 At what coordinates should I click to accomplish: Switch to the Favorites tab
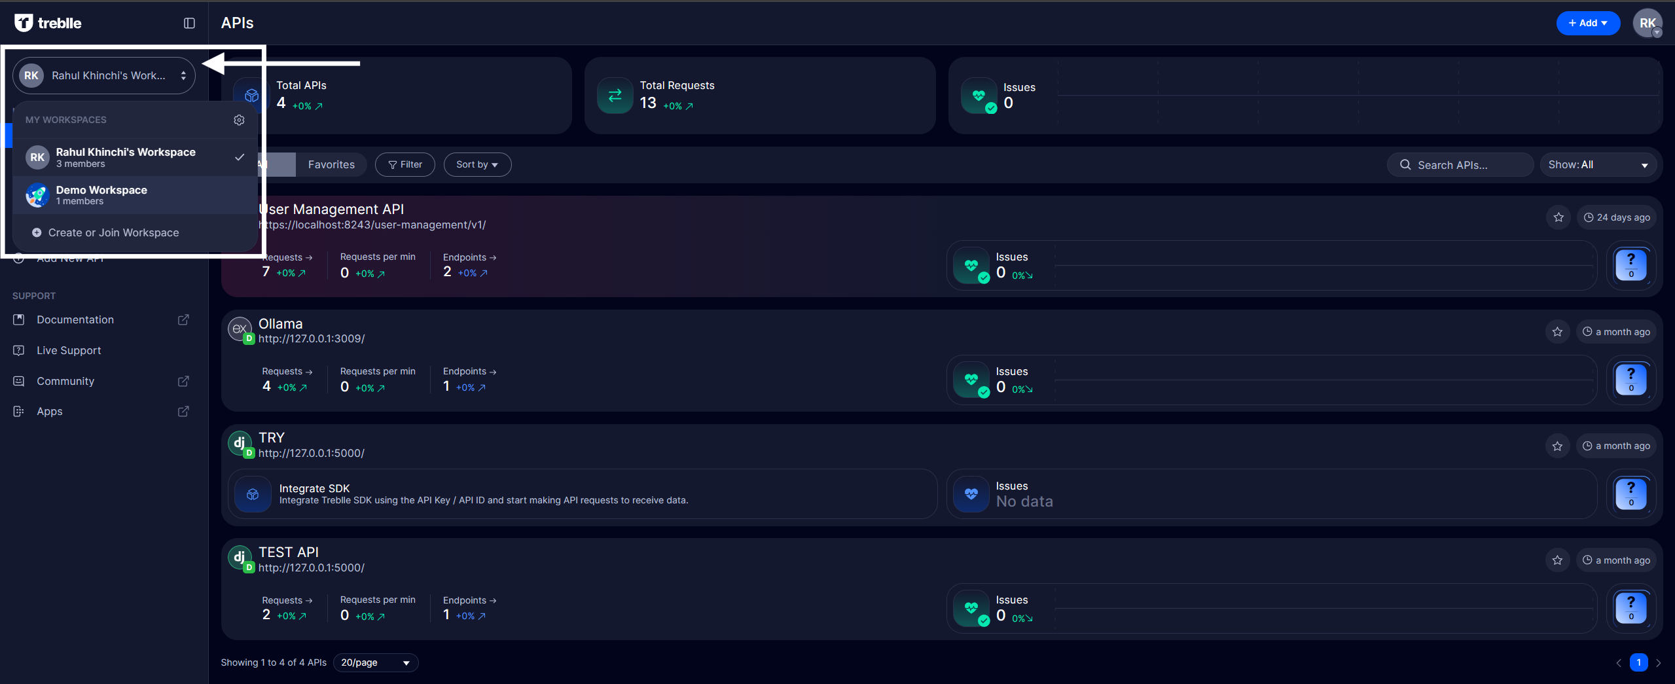pyautogui.click(x=331, y=164)
